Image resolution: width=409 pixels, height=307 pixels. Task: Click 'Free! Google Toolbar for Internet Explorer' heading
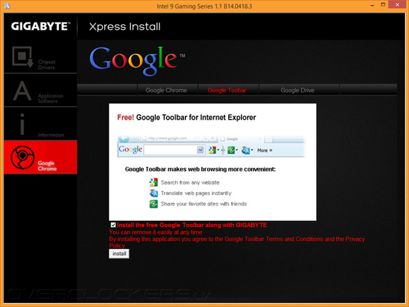pyautogui.click(x=187, y=118)
